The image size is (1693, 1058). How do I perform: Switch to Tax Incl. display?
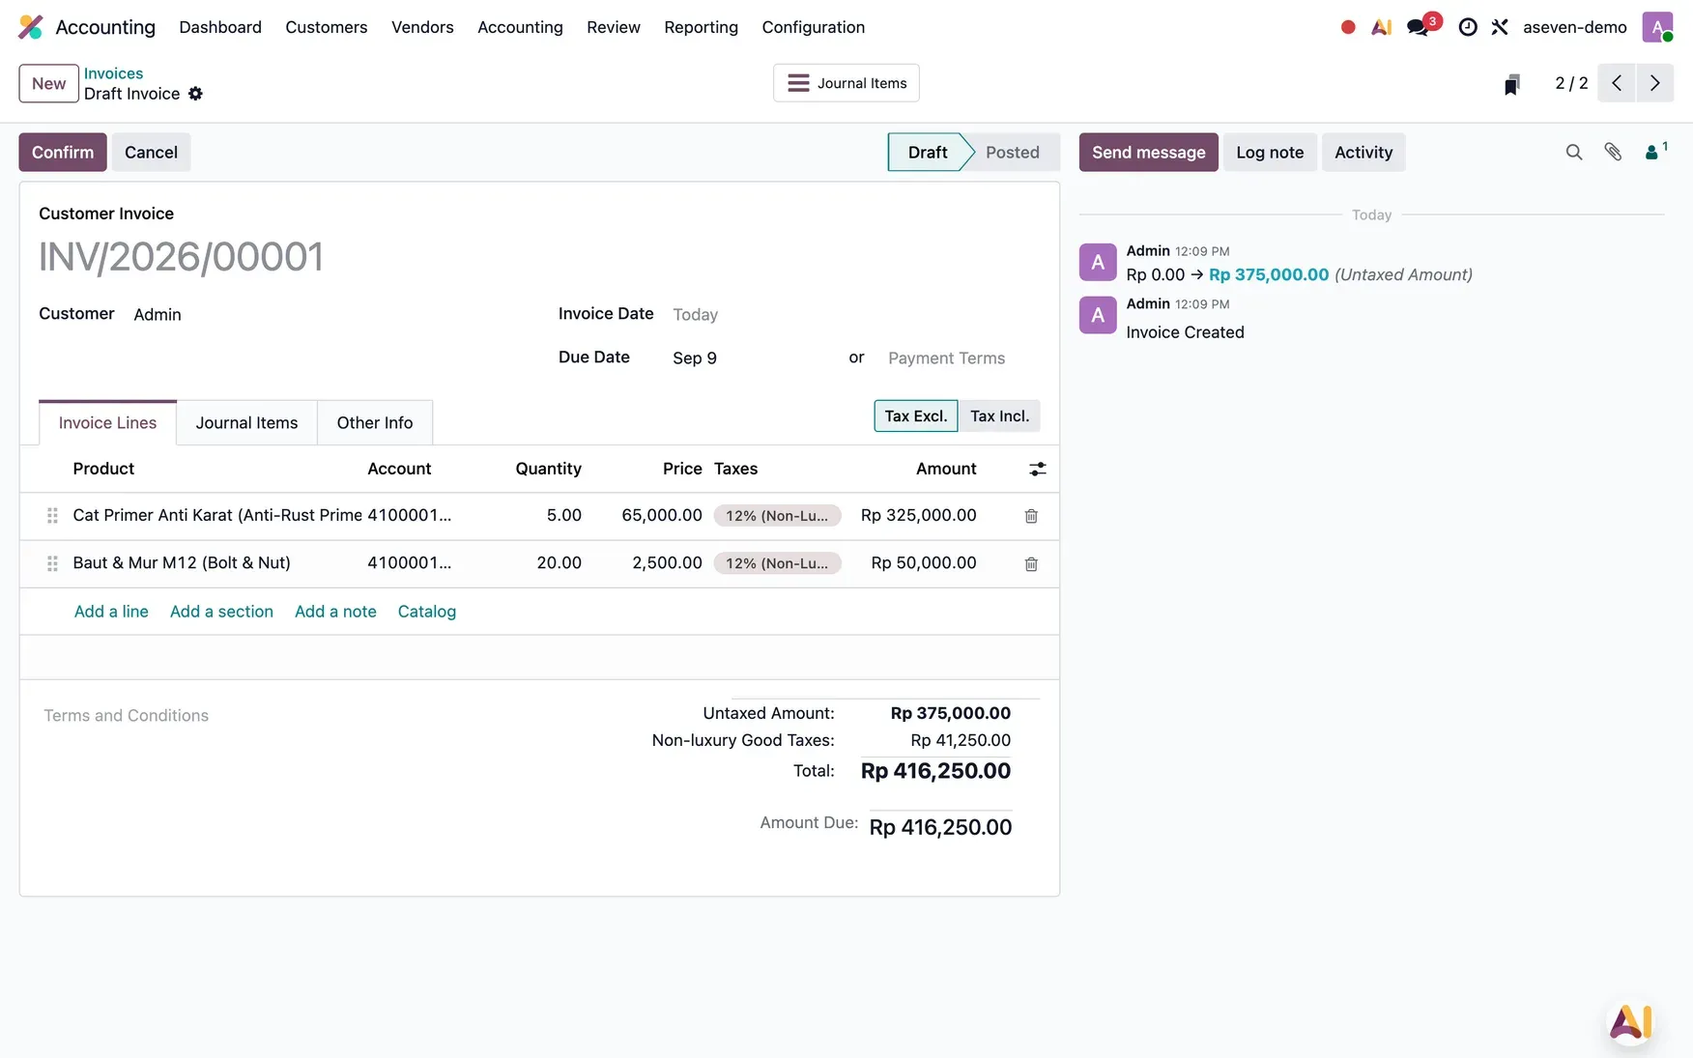point(999,415)
